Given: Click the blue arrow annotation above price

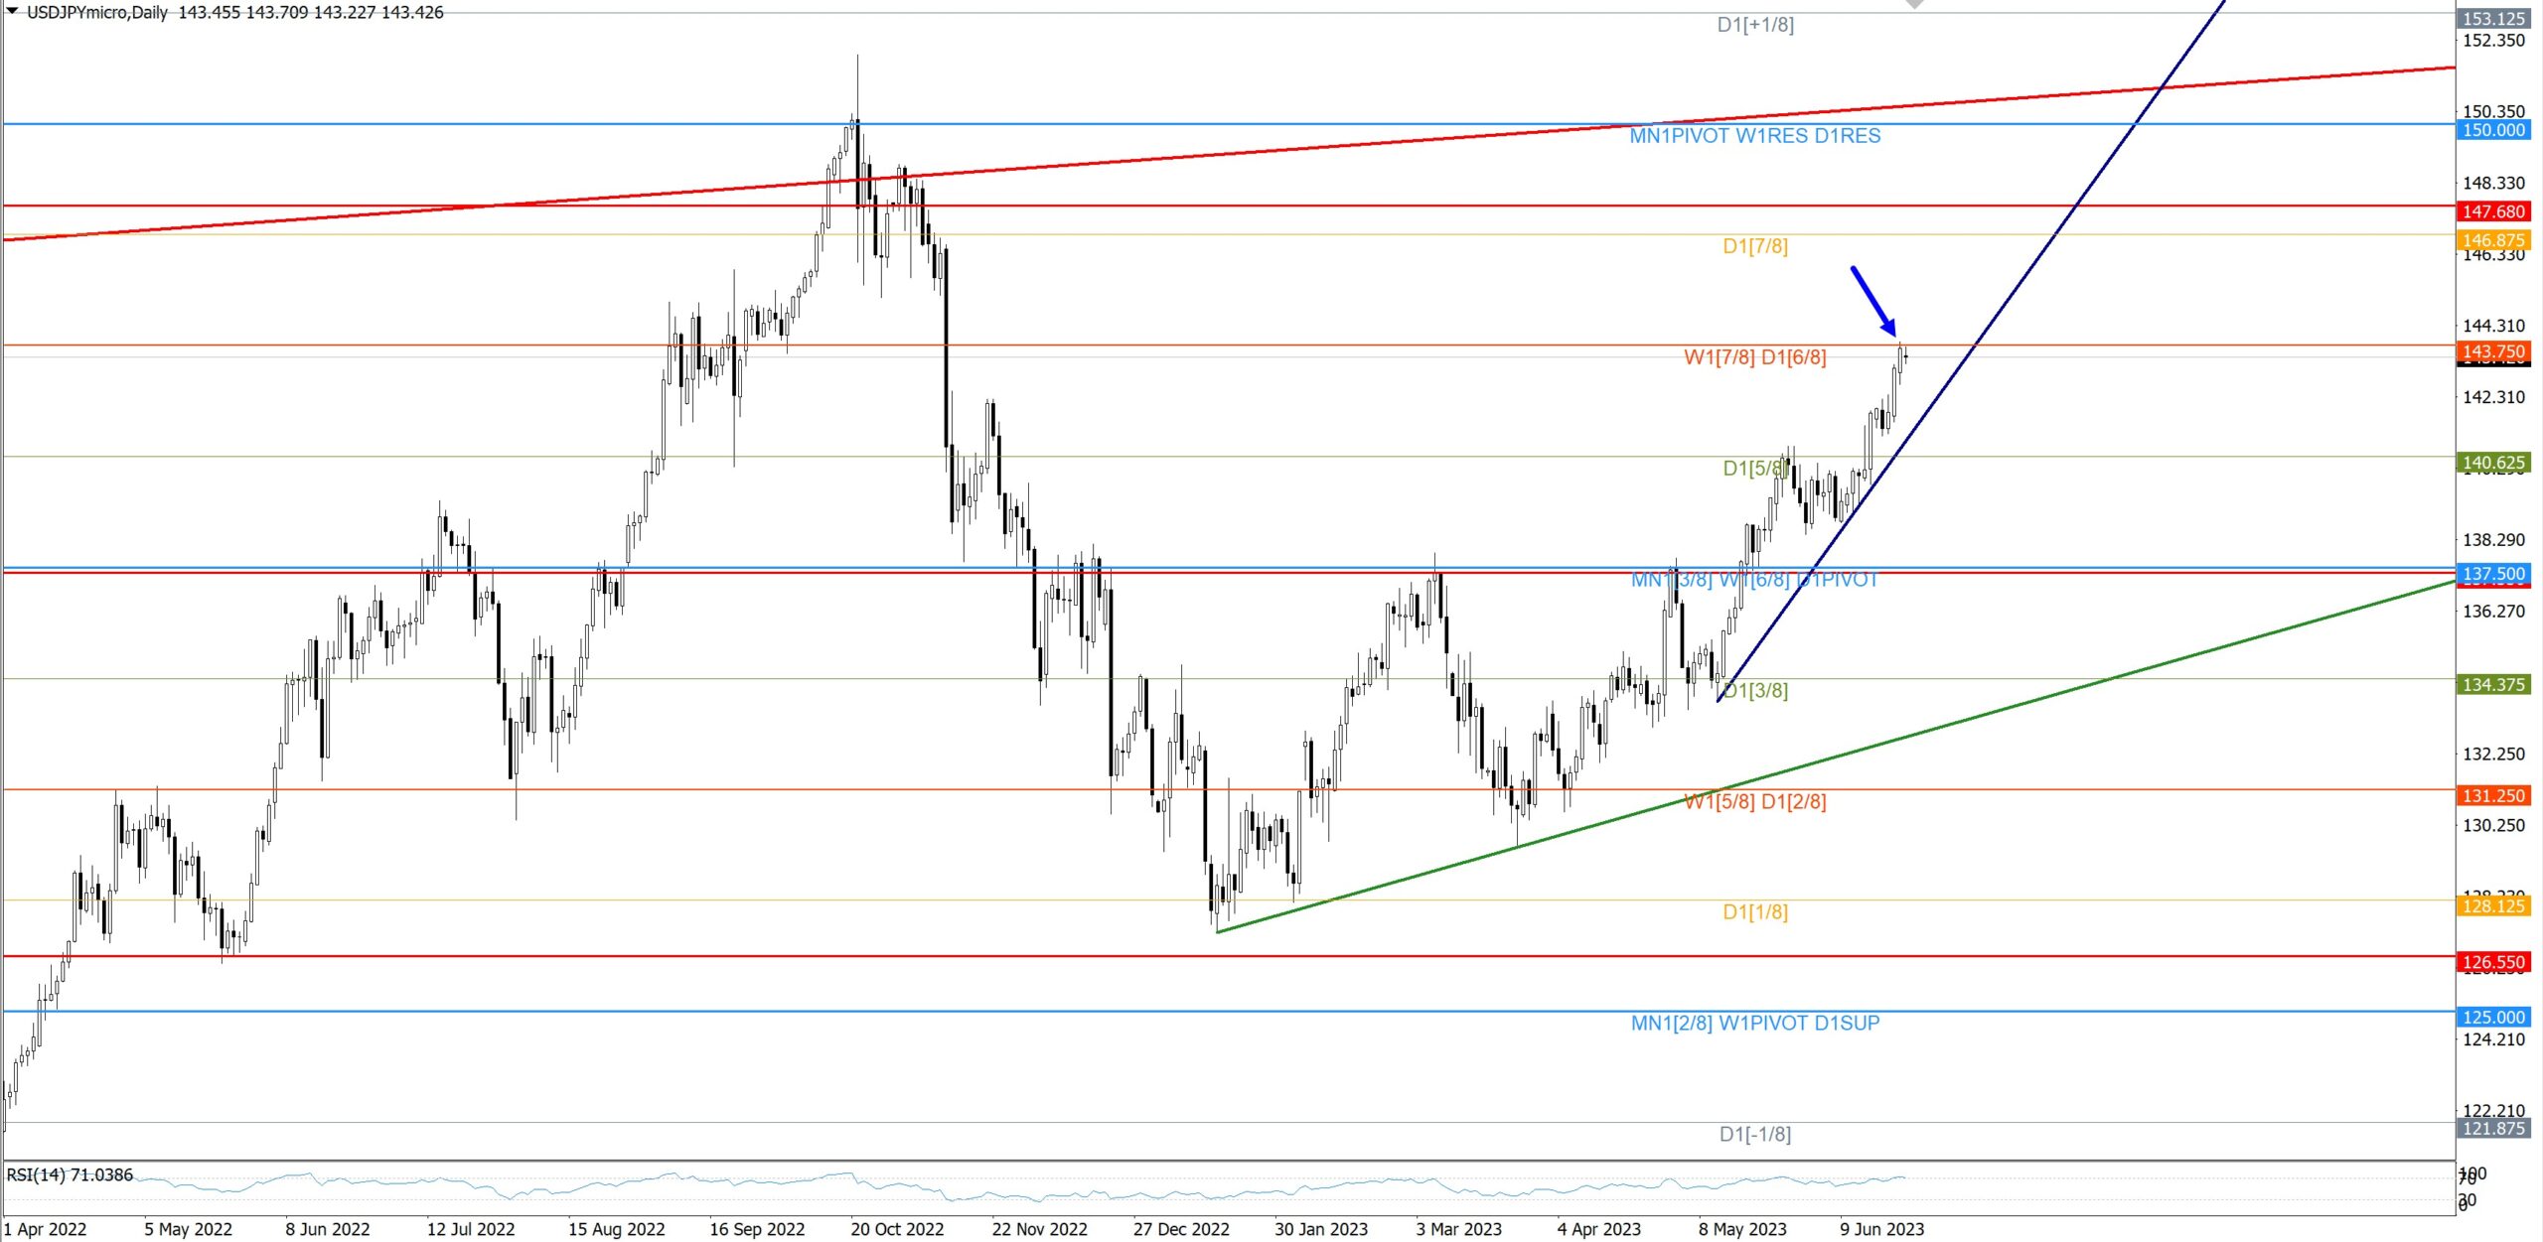Looking at the screenshot, I should coord(1872,301).
